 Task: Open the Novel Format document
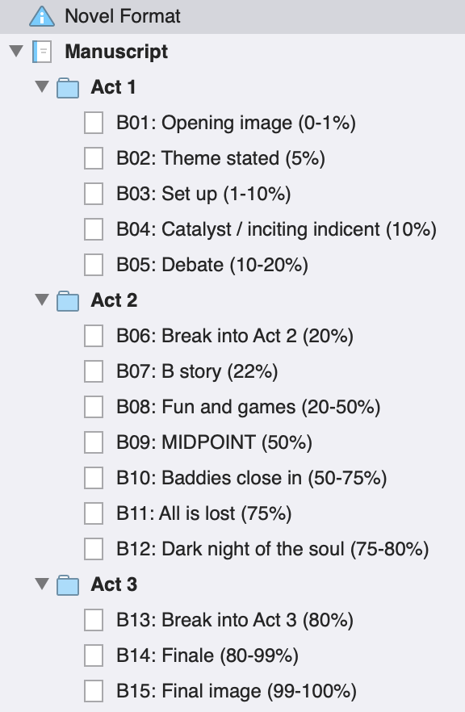pyautogui.click(x=123, y=16)
